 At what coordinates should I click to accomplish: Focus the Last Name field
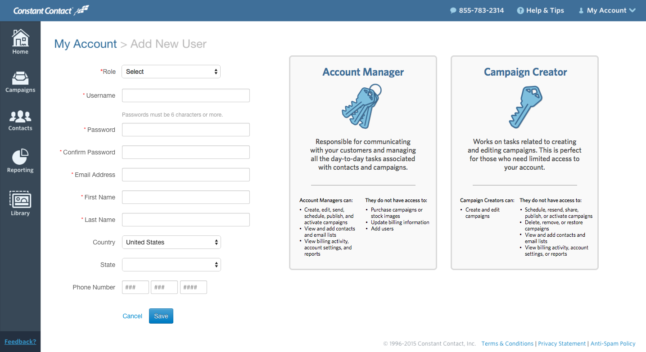pyautogui.click(x=186, y=220)
